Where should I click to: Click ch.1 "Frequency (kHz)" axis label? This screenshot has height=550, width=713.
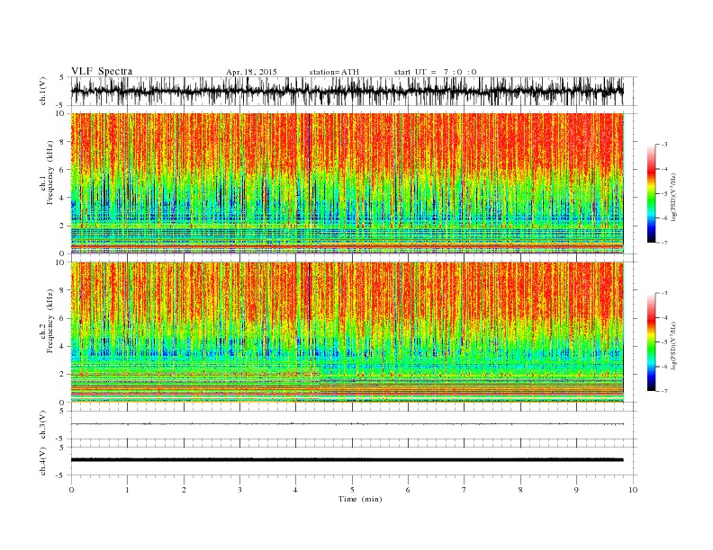(x=50, y=173)
